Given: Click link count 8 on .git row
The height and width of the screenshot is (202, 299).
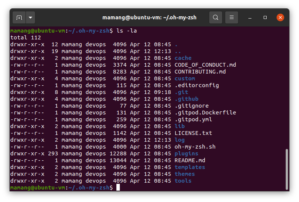Looking at the screenshot, I should (x=56, y=92).
